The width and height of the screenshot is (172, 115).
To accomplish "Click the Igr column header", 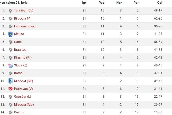I will pyautogui.click(x=84, y=3).
